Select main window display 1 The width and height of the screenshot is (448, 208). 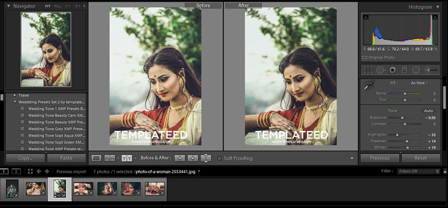click(4, 171)
